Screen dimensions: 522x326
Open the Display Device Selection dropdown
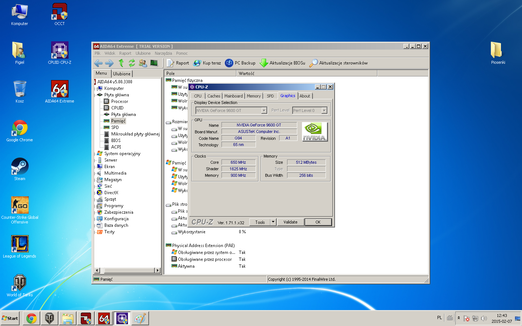[x=264, y=110]
